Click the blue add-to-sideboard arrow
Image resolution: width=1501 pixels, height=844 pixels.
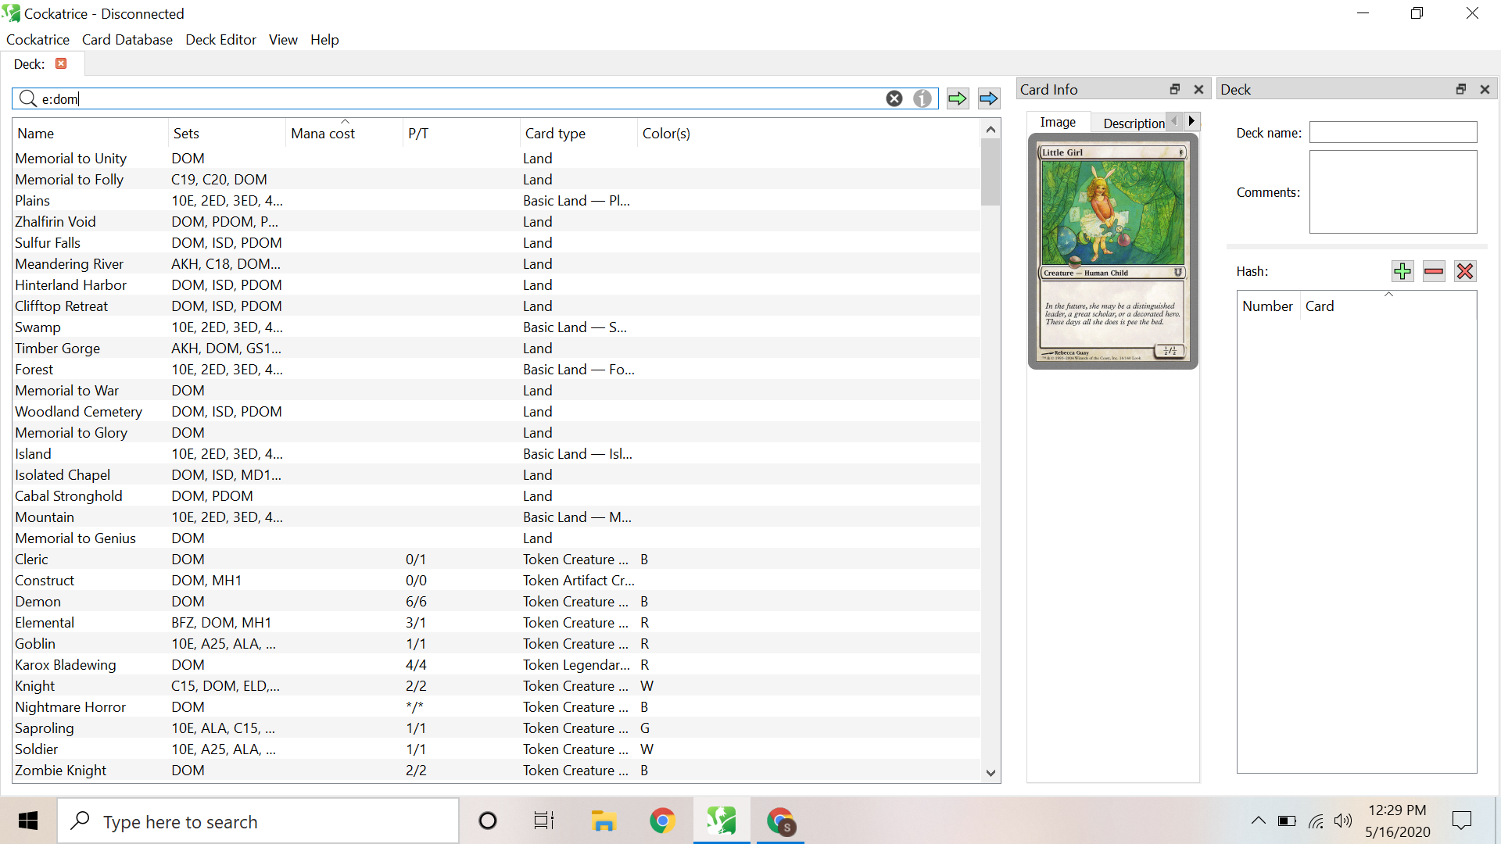pyautogui.click(x=988, y=98)
